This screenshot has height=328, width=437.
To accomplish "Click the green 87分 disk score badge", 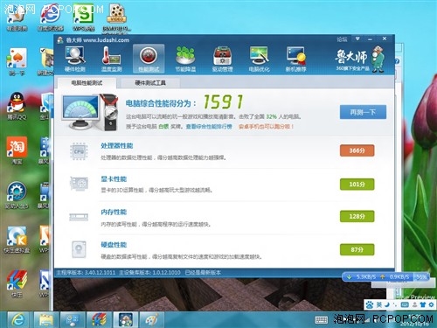I will [x=357, y=249].
